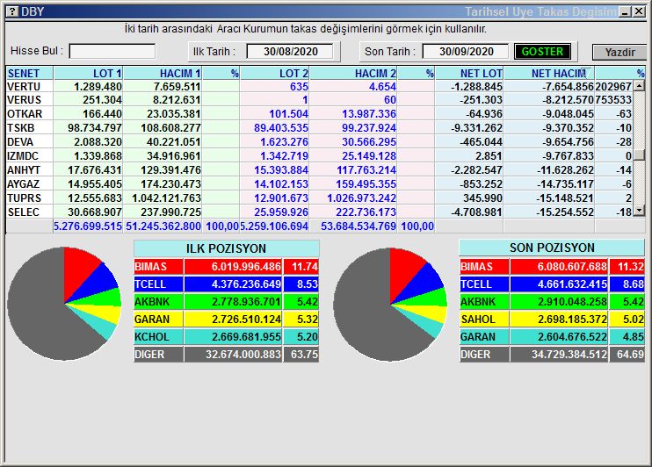This screenshot has width=652, height=467.
Task: Close the DBY window
Action: click(639, 11)
